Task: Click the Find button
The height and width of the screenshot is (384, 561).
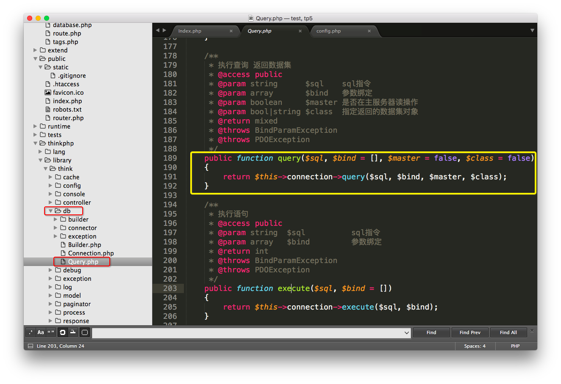Action: tap(431, 332)
